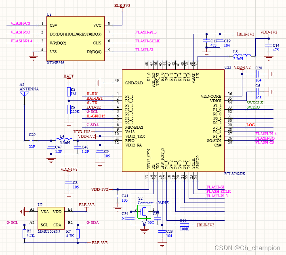Select the C8 105 capacitor symbol

69,183
